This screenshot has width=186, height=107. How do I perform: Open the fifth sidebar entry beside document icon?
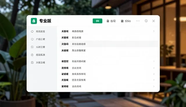pyautogui.click(x=40, y=63)
